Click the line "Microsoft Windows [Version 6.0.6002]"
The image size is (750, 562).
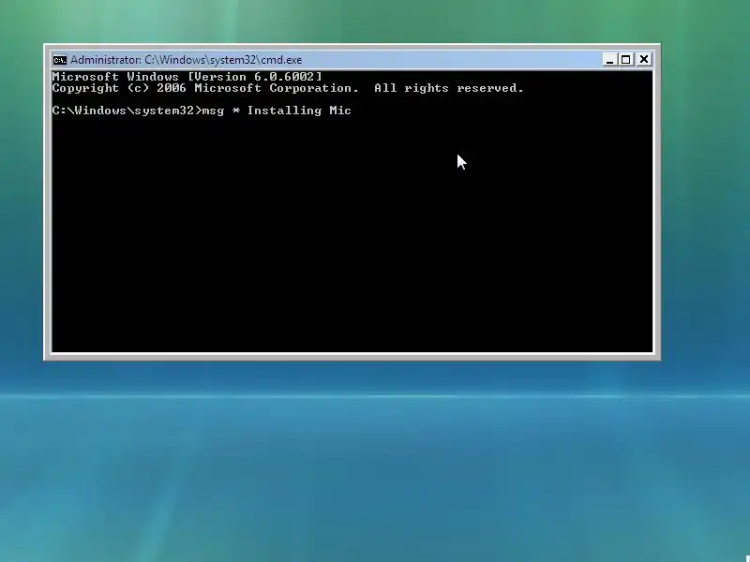tap(187, 77)
